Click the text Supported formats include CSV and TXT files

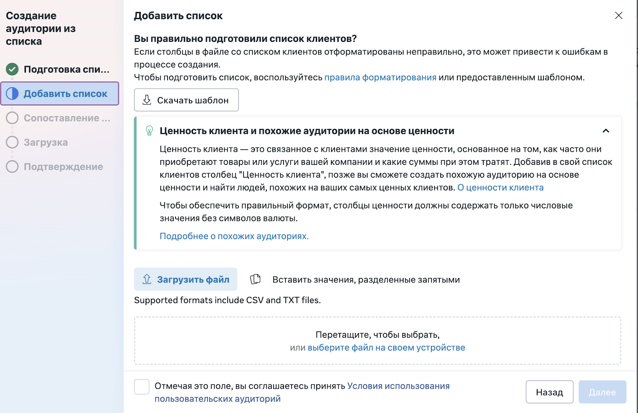point(227,300)
